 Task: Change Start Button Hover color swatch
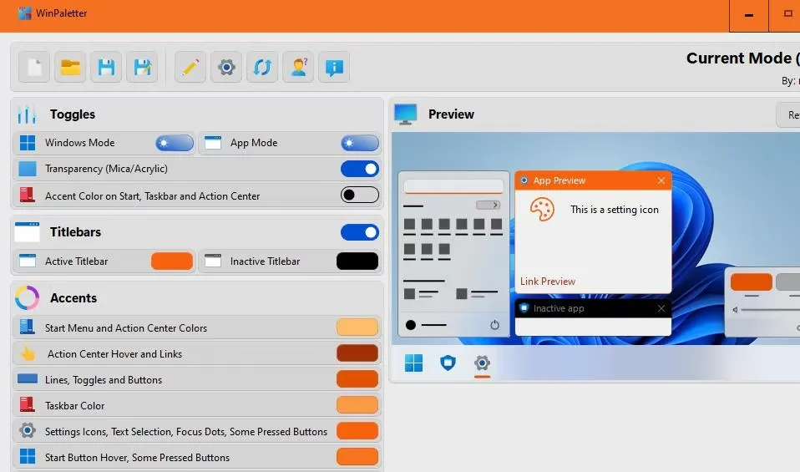357,457
